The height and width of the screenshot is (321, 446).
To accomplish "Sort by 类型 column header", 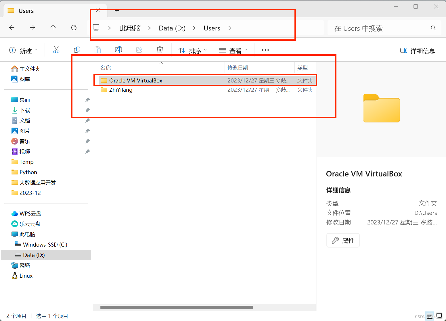I will click(303, 68).
